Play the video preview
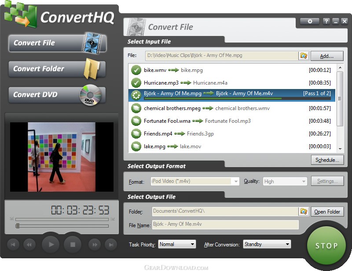Viewport: 352px width, 271px height. pos(51,244)
